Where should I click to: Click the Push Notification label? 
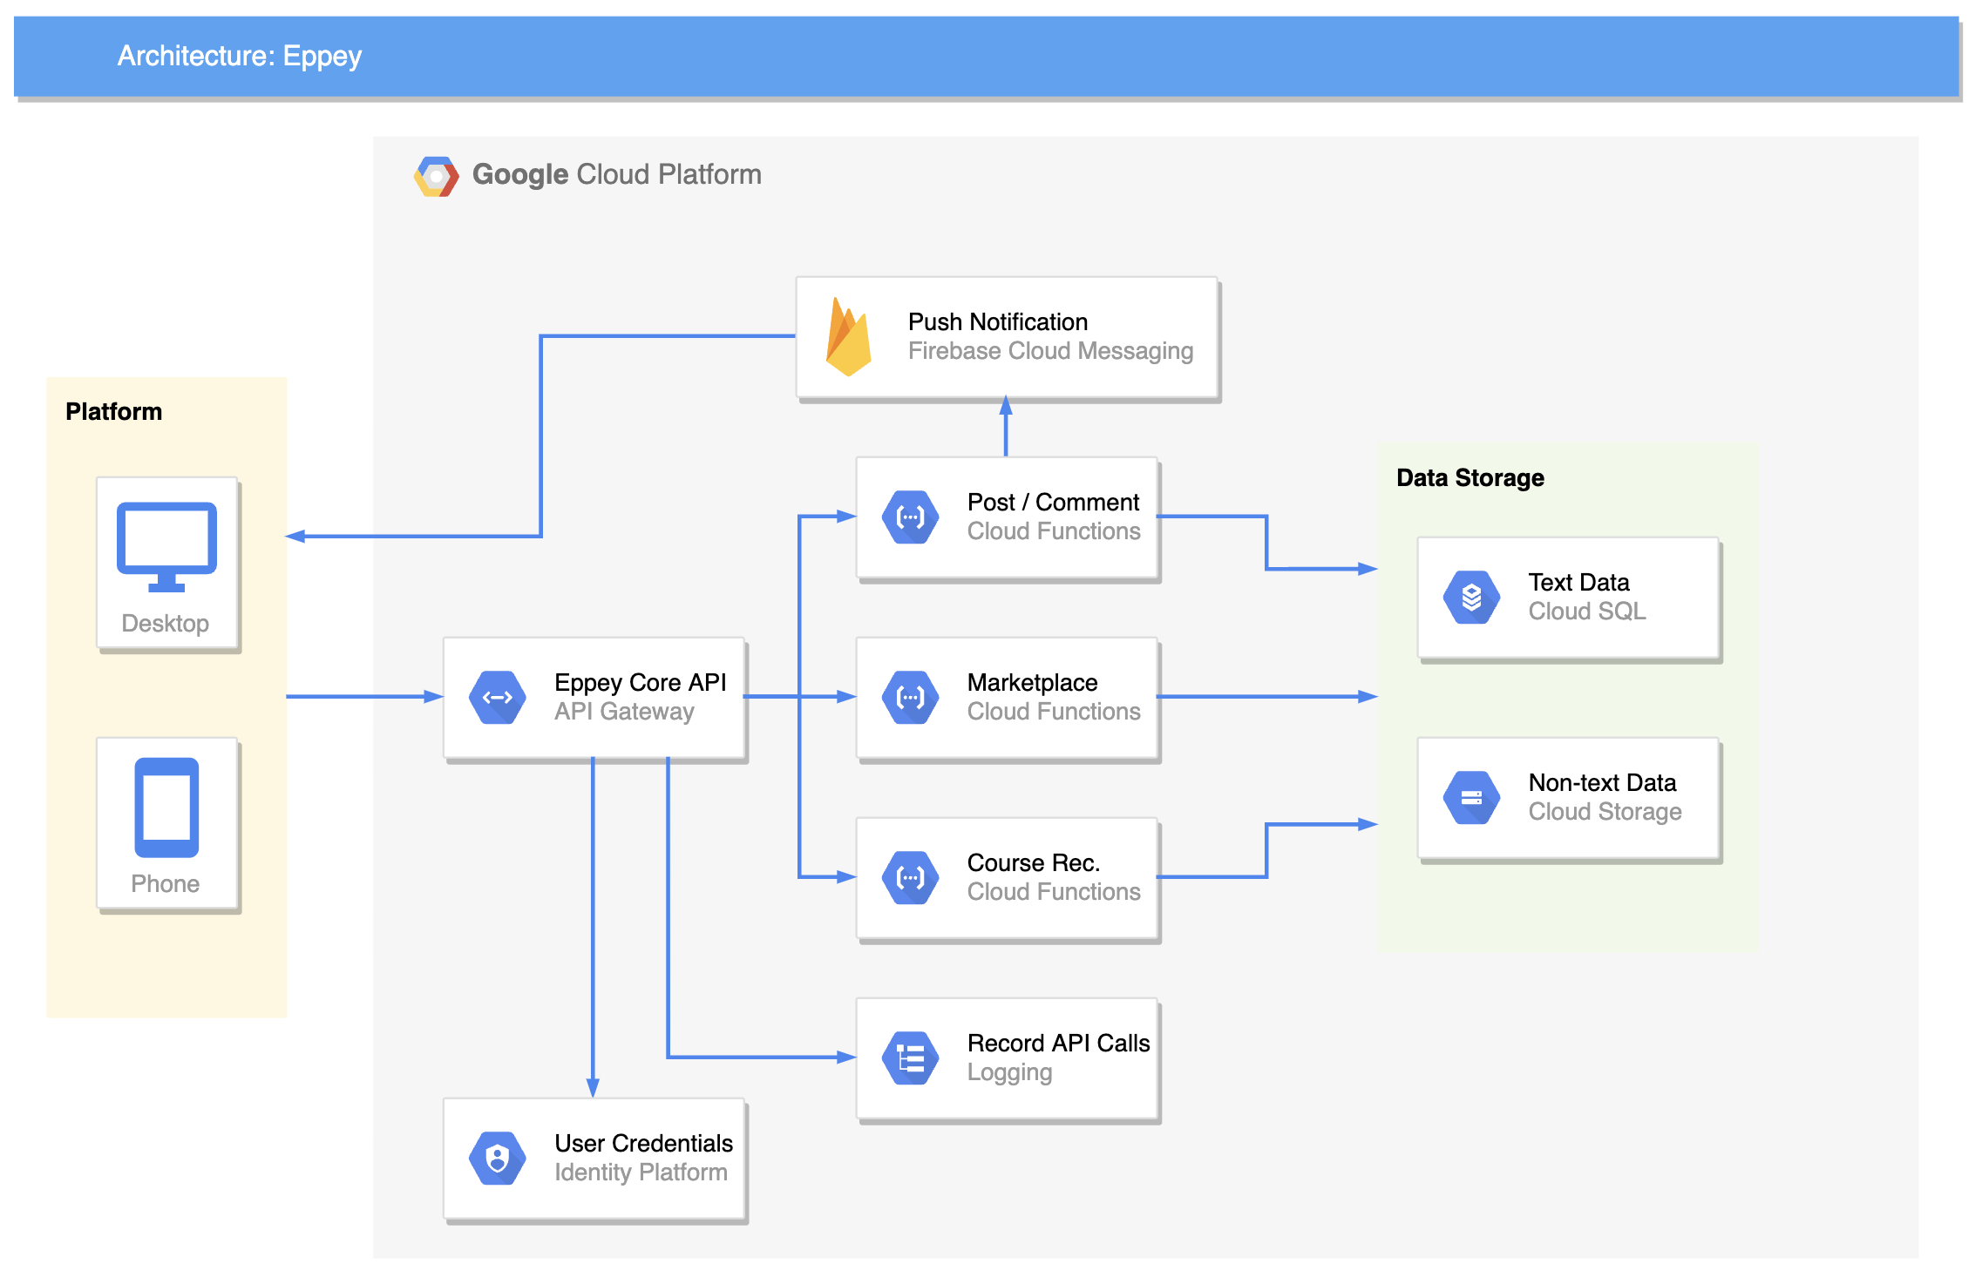(x=997, y=321)
